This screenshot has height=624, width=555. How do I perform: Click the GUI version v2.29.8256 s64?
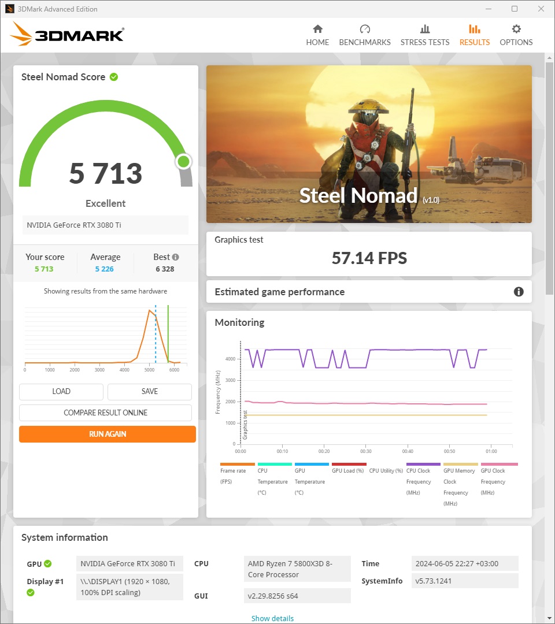click(x=297, y=596)
